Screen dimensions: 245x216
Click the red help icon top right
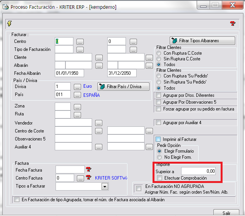232,24
